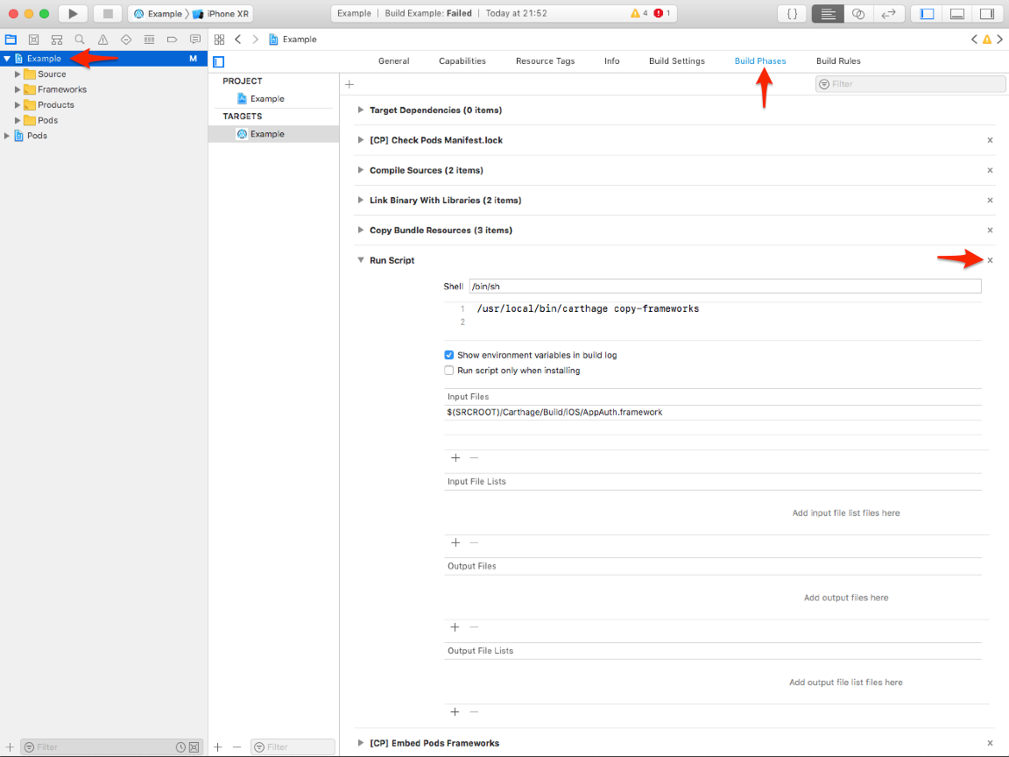Open the error indicator in the activity bar

coord(662,13)
